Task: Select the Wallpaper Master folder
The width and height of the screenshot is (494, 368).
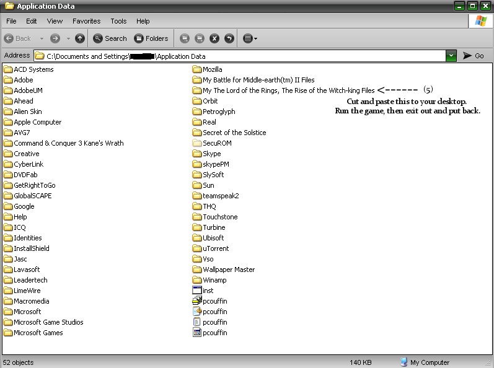Action: pyautogui.click(x=223, y=269)
